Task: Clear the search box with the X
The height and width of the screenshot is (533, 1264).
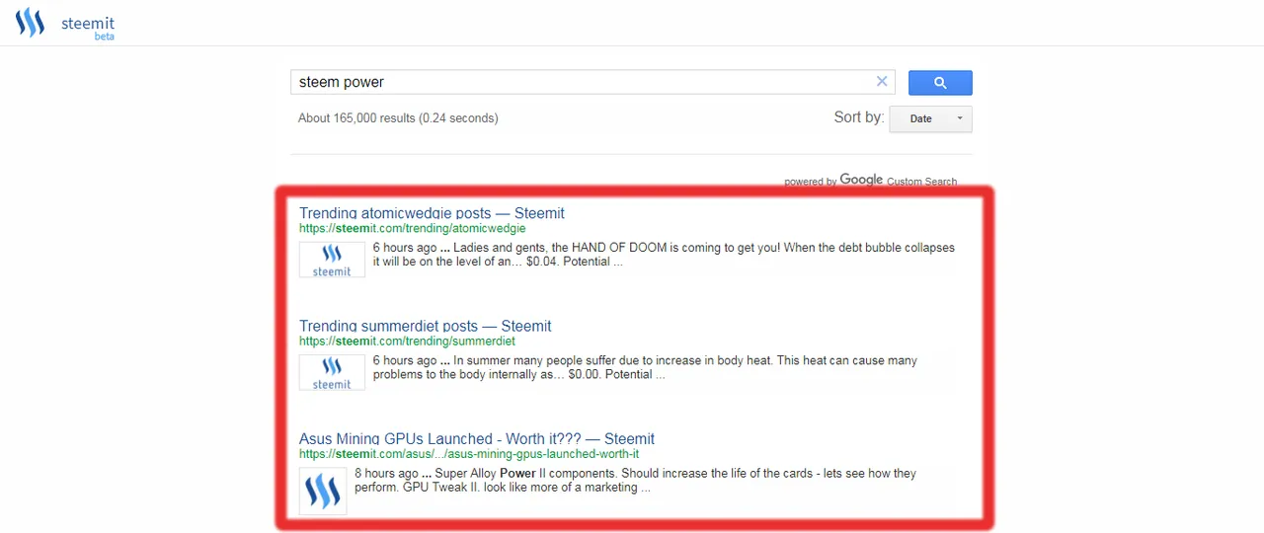Action: [x=882, y=82]
